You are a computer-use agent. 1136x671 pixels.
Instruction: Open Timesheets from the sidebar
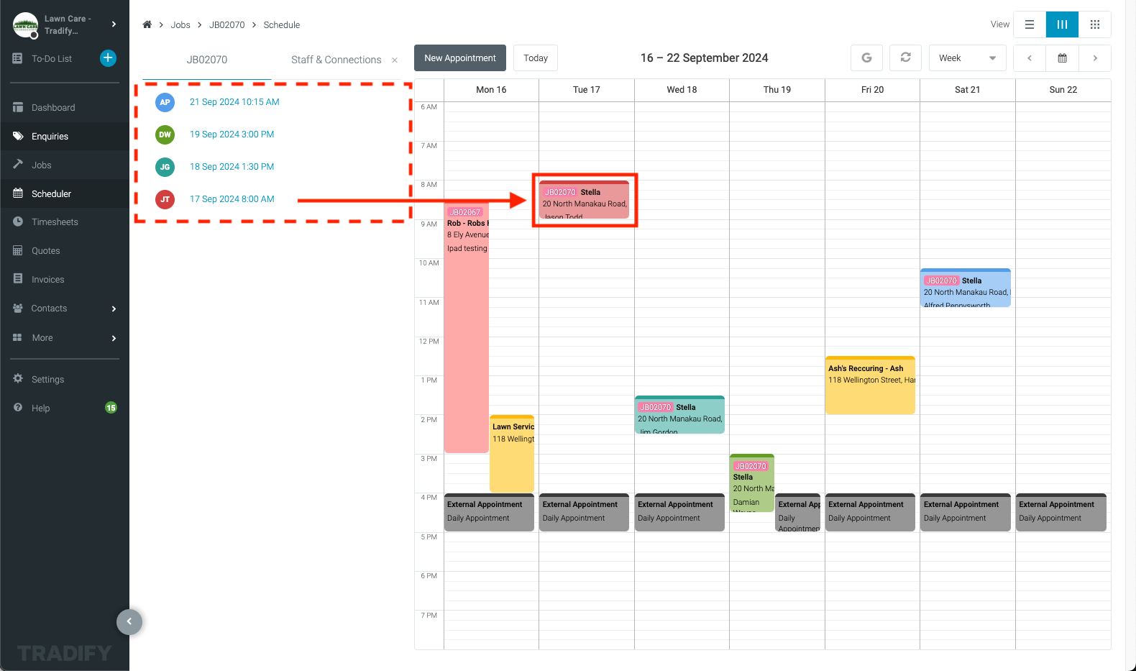55,222
